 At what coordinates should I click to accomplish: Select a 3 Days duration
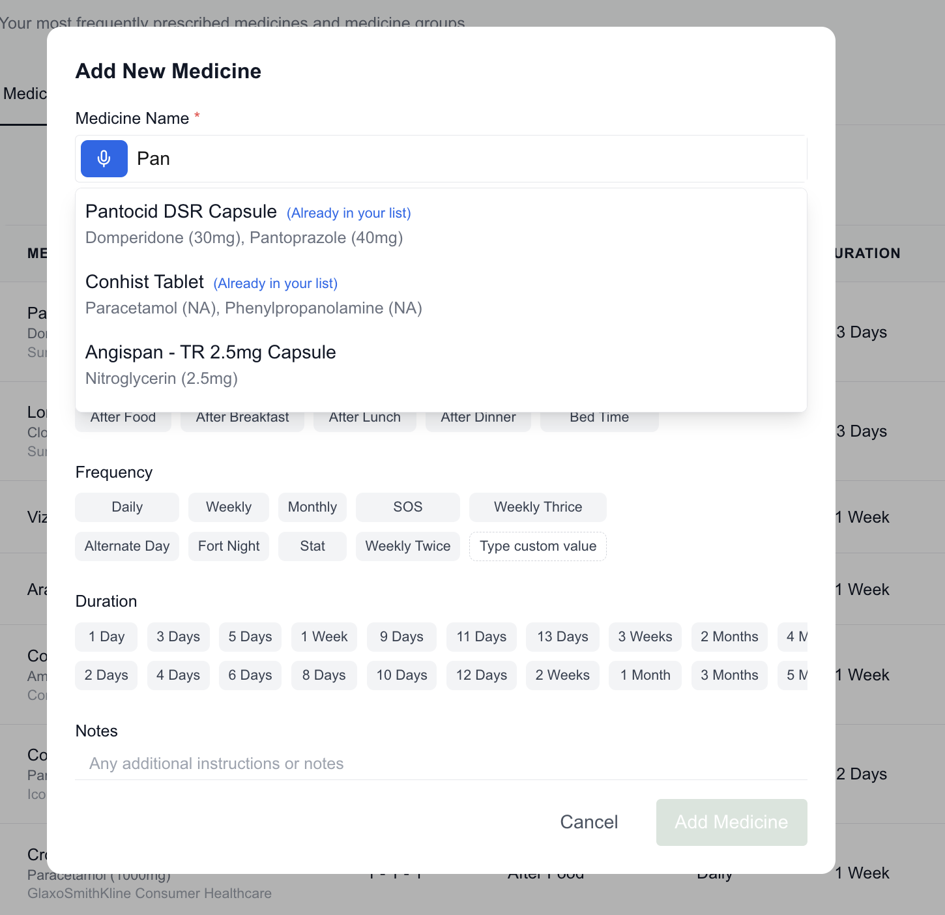tap(178, 637)
